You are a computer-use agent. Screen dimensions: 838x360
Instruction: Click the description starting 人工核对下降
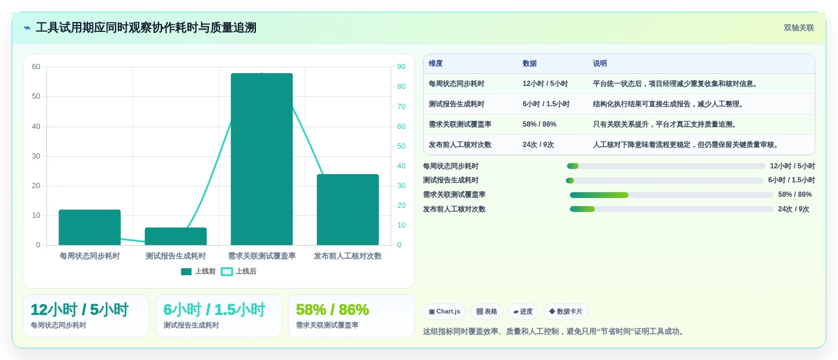[687, 145]
